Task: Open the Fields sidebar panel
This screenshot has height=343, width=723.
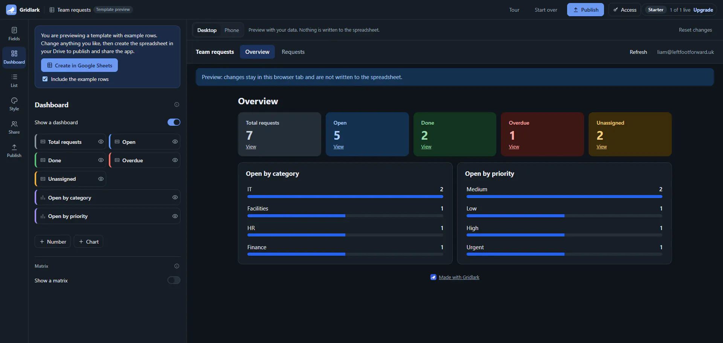Action: pos(14,34)
